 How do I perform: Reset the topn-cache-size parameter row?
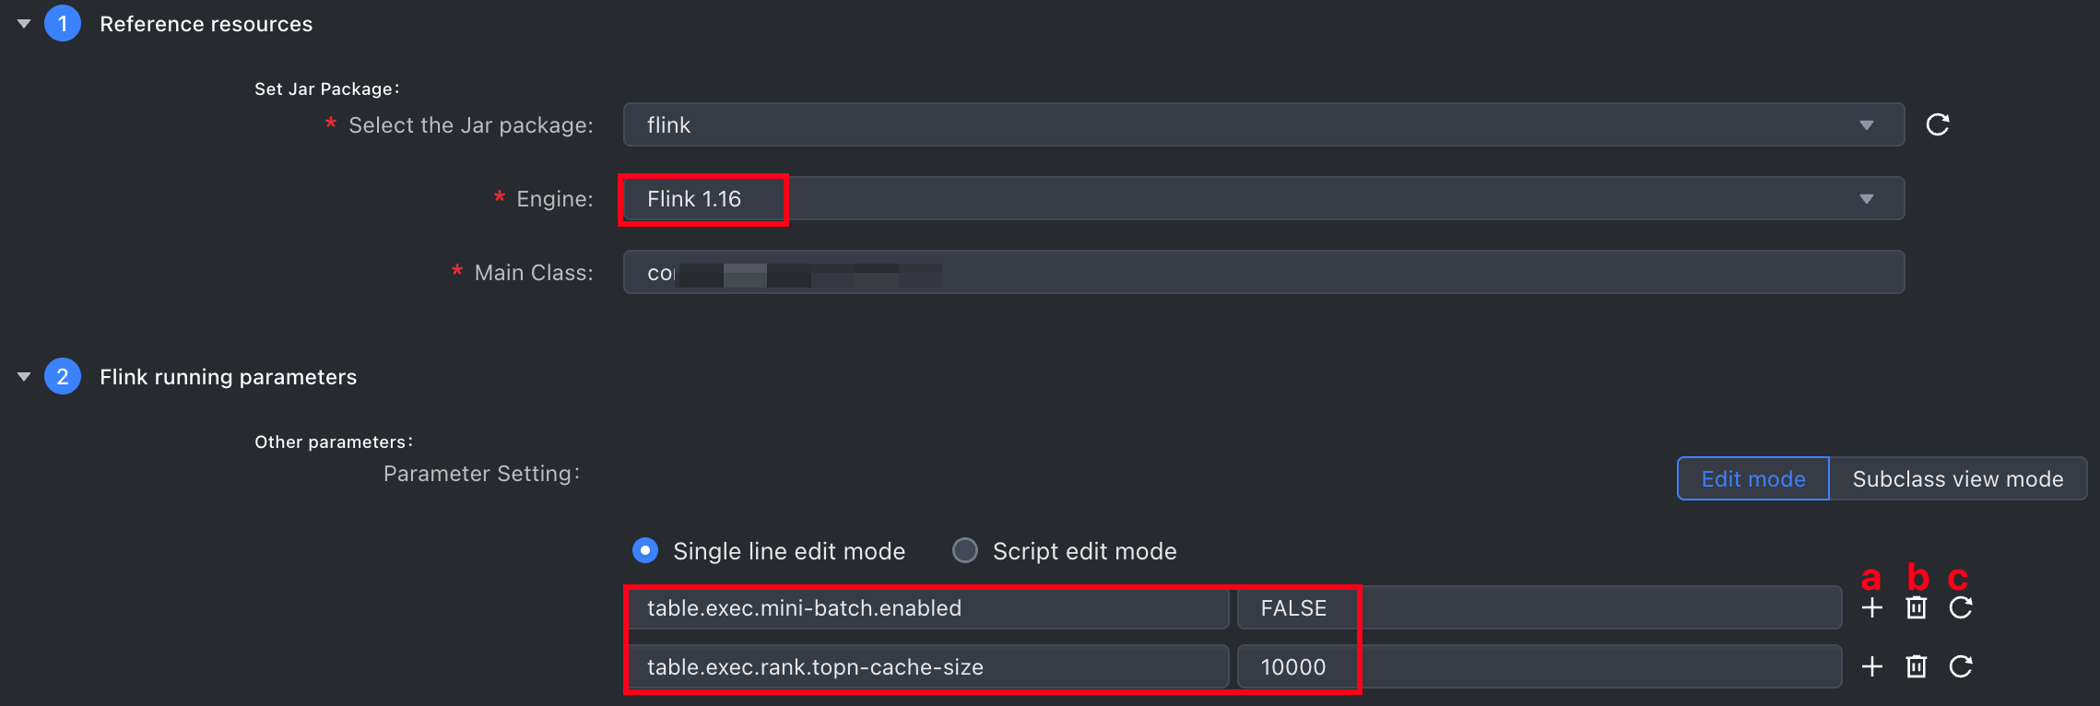[x=1960, y=666]
